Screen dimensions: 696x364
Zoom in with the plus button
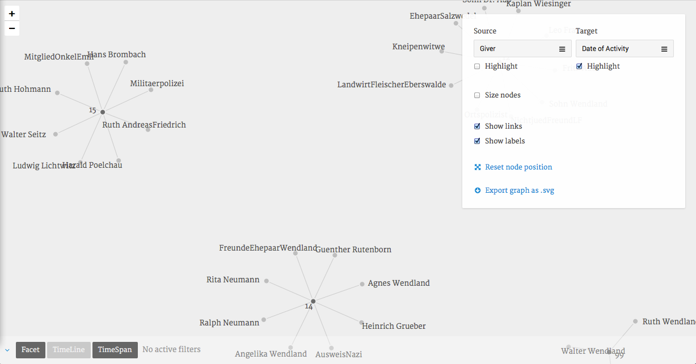click(x=12, y=14)
